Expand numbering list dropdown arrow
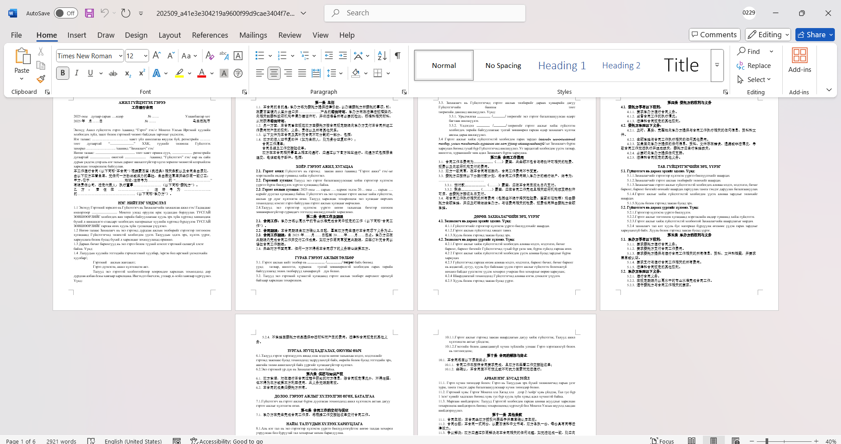841x444 pixels. point(292,56)
